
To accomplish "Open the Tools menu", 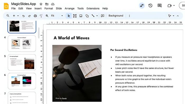I will click(x=80, y=8).
